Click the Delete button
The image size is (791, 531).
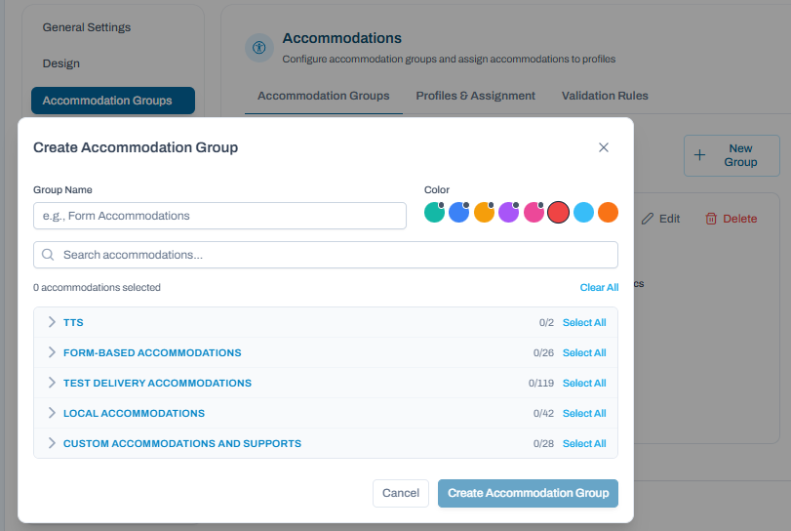[731, 219]
